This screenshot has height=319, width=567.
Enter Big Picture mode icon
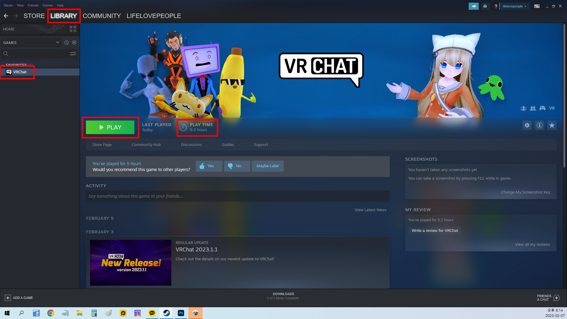[537, 6]
